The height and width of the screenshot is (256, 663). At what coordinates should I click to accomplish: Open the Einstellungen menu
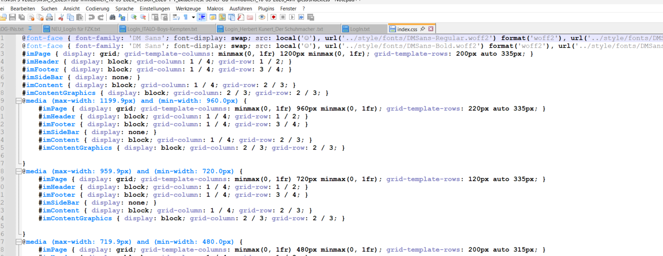[x=154, y=9]
